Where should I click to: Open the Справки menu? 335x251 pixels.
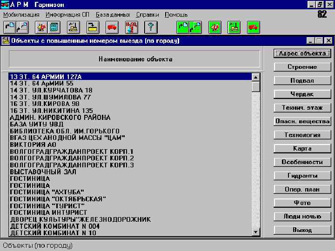pyautogui.click(x=147, y=15)
